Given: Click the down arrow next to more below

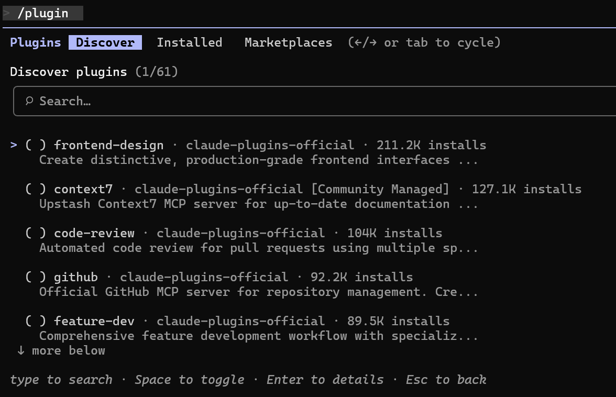Looking at the screenshot, I should pos(21,350).
